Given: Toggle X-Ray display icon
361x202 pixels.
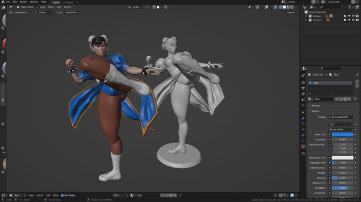Looking at the screenshot, I should click(276, 7).
